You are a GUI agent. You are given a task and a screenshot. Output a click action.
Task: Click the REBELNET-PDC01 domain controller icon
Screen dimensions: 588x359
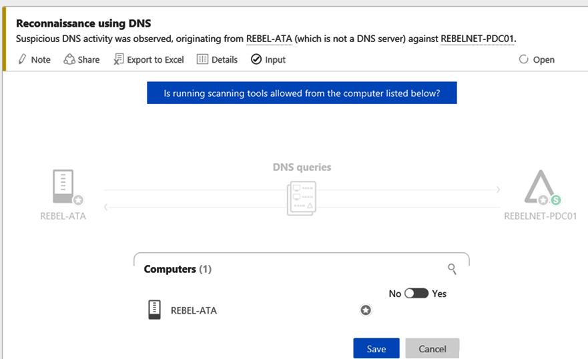(539, 188)
